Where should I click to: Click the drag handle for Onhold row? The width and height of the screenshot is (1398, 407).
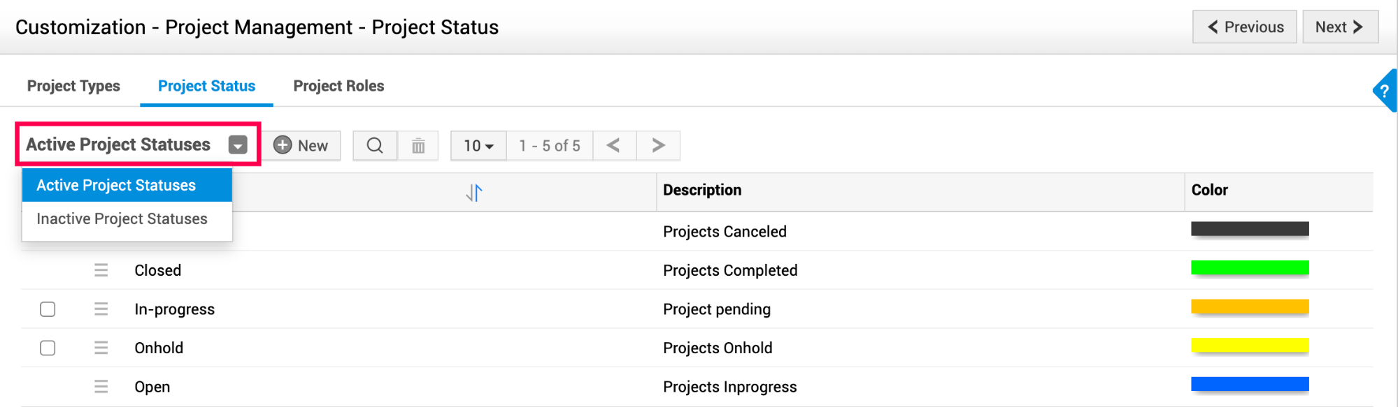click(101, 348)
